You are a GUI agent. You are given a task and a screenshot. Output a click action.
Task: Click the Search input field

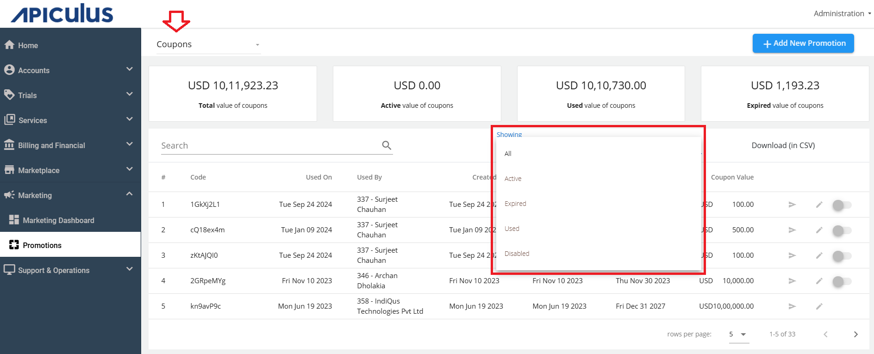click(x=268, y=146)
